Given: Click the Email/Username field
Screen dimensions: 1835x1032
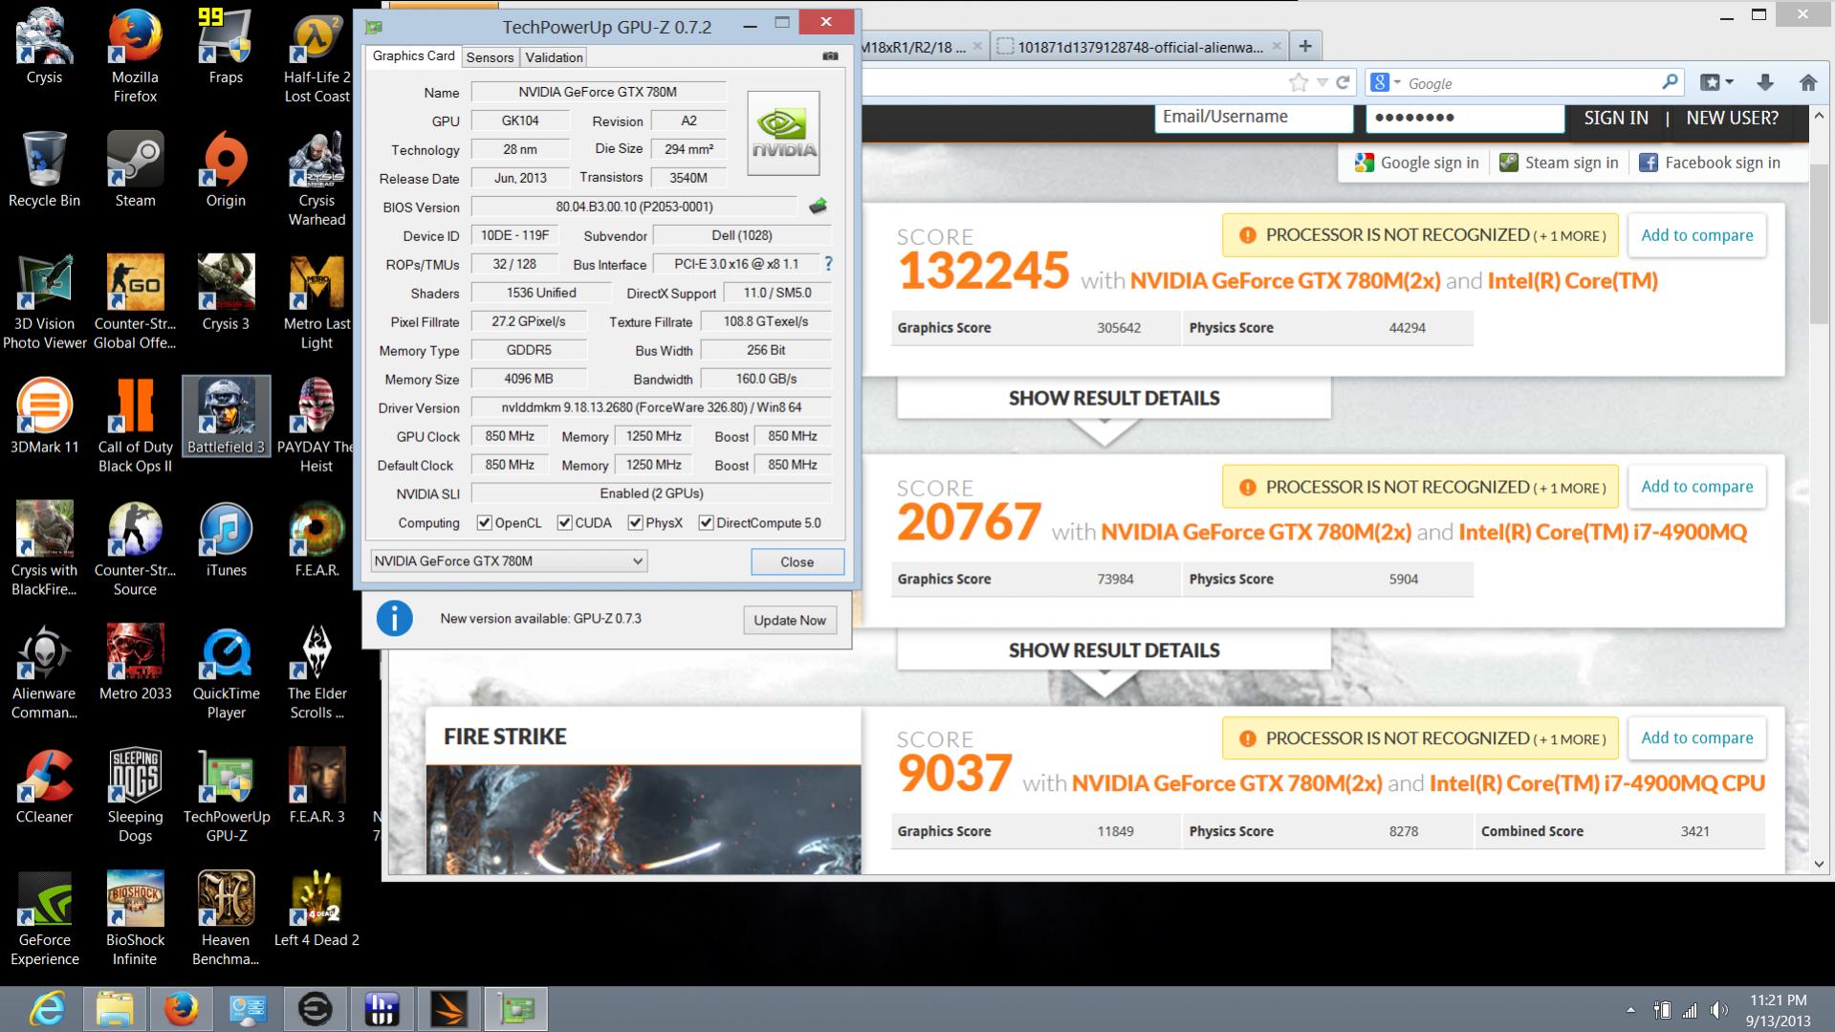Looking at the screenshot, I should (1254, 118).
